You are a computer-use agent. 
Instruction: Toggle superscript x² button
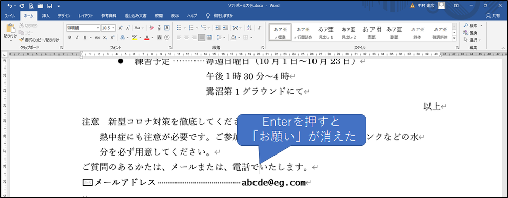tap(112, 37)
